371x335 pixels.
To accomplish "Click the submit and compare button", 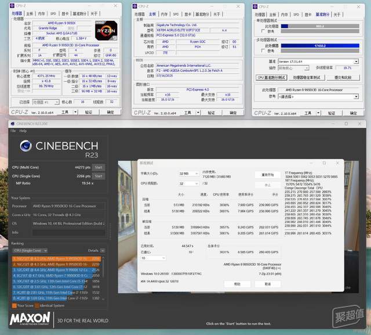I will pos(343,77).
